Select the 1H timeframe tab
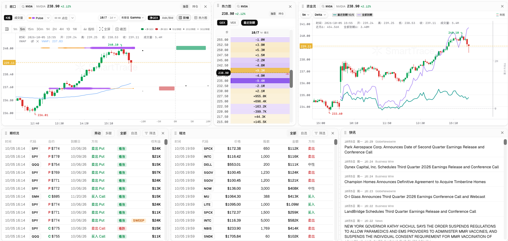The image size is (508, 241). 48,29
